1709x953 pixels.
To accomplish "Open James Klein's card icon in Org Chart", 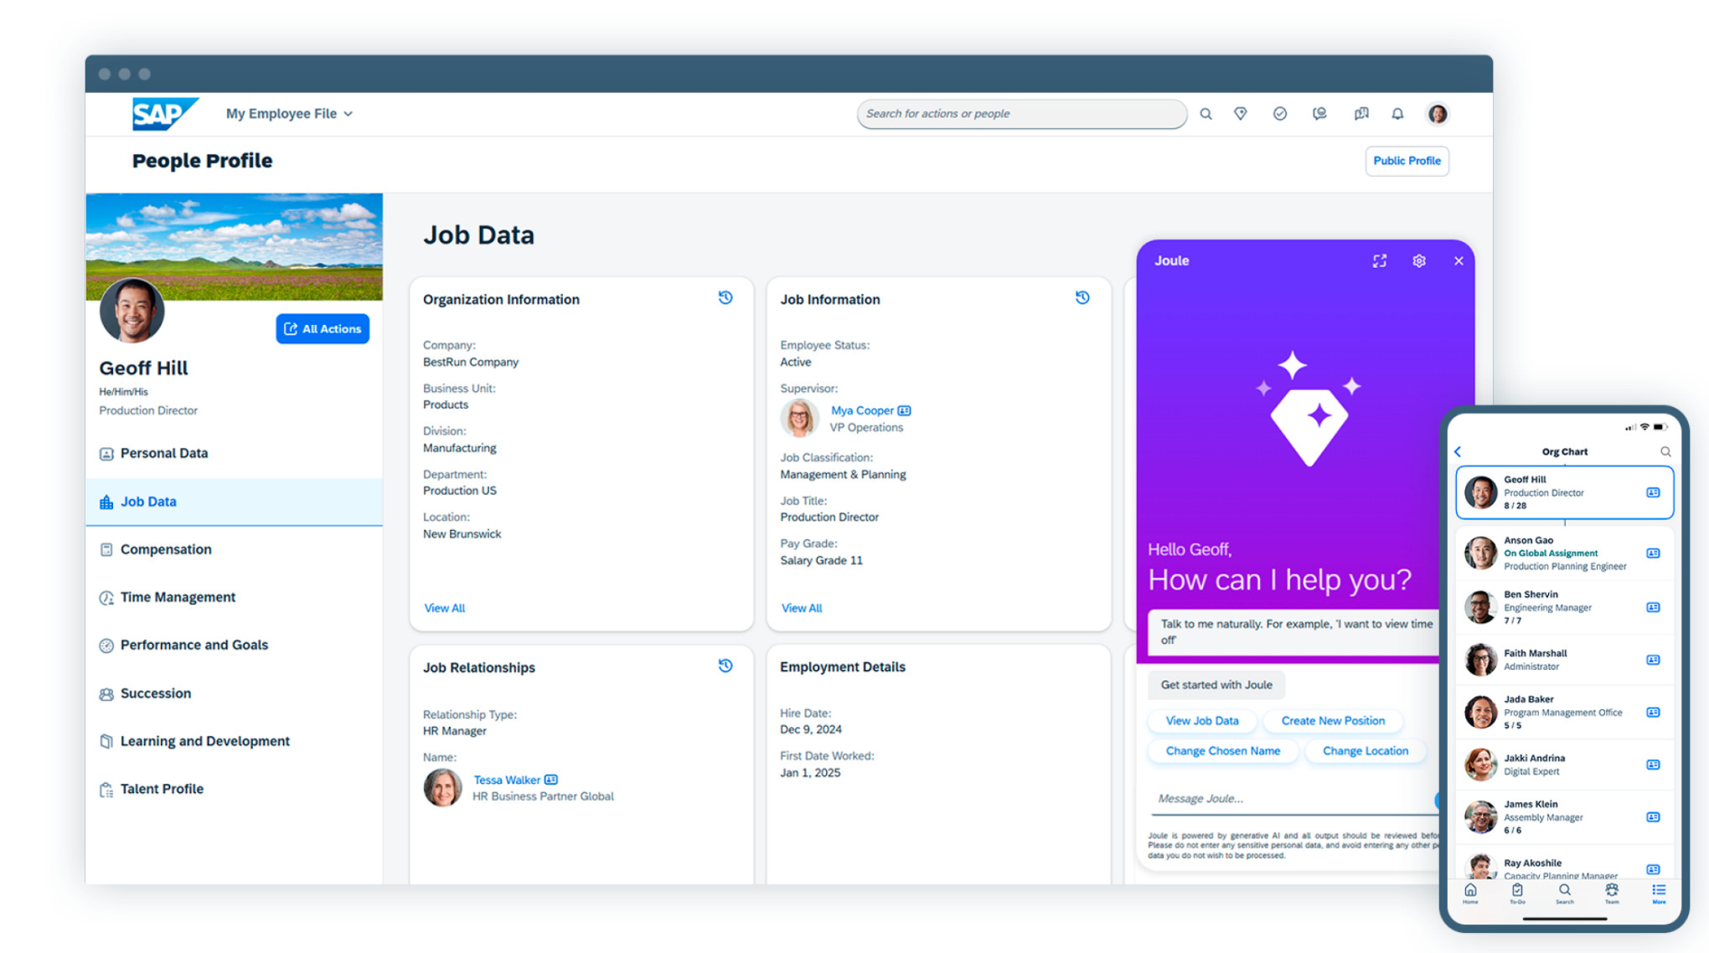I will 1653,816.
